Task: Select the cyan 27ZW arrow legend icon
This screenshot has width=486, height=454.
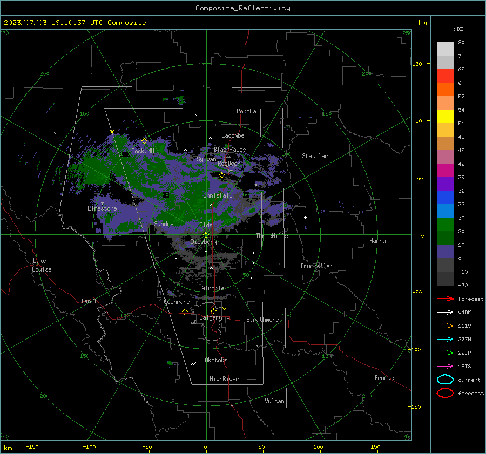Action: pos(445,340)
